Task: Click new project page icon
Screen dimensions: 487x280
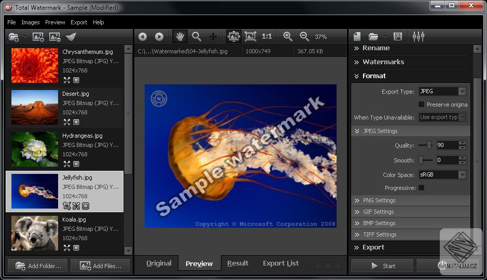Action: click(357, 37)
